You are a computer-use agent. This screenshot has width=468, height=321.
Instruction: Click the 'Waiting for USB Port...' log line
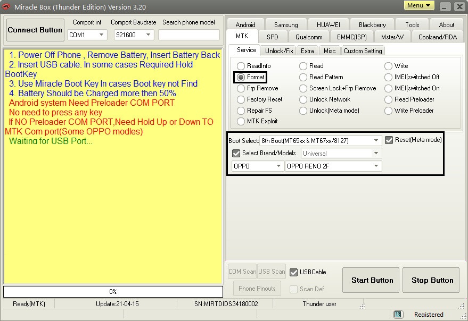tap(51, 141)
